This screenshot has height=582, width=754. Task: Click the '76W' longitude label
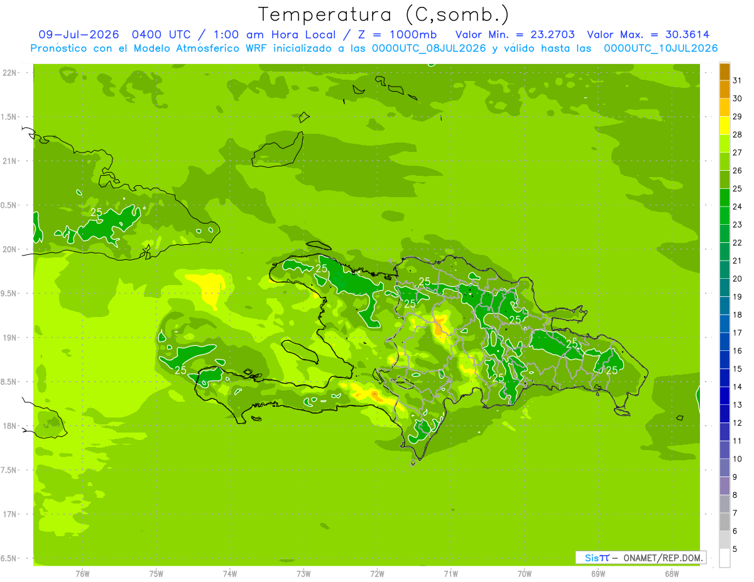pos(82,574)
